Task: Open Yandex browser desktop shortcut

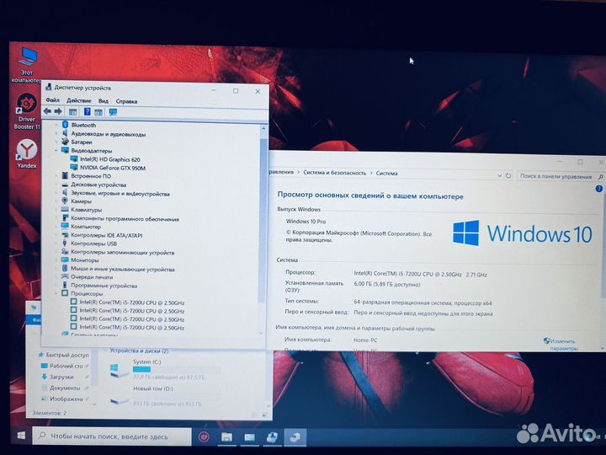Action: tap(27, 153)
